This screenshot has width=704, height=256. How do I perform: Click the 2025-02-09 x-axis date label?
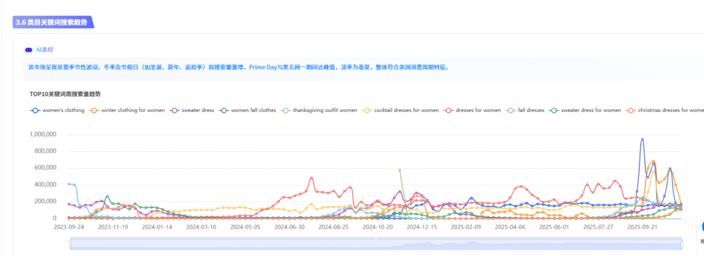(465, 227)
